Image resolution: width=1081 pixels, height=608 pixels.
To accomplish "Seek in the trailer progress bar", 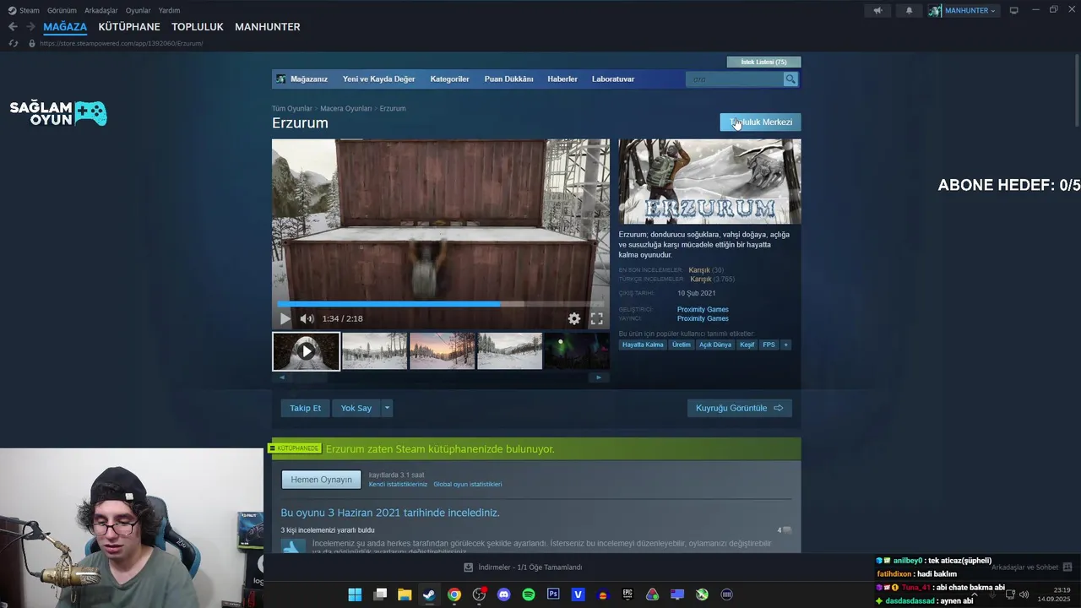I will 441,304.
